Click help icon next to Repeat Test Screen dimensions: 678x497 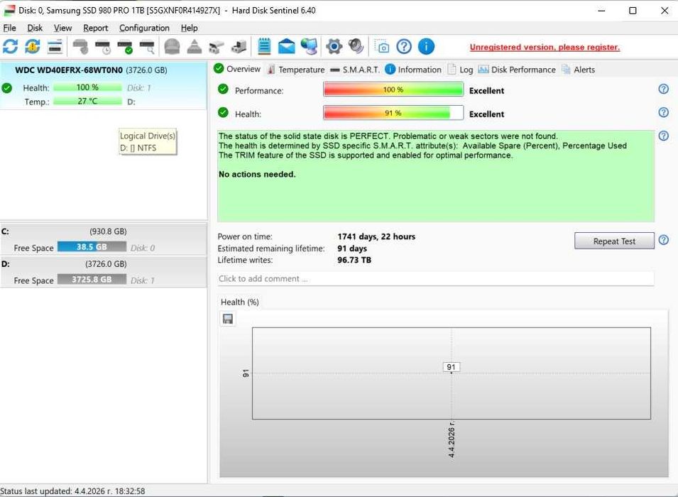tap(663, 240)
